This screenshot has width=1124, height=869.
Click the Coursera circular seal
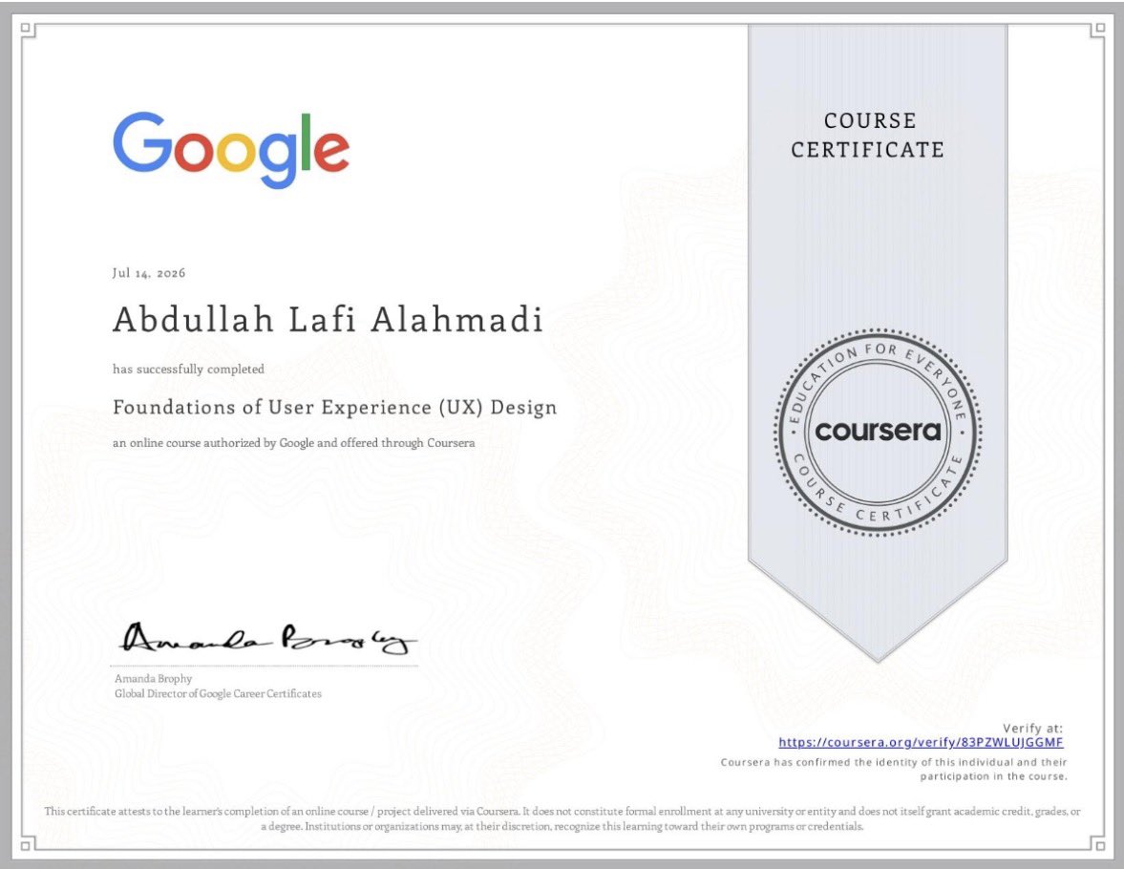(x=879, y=433)
